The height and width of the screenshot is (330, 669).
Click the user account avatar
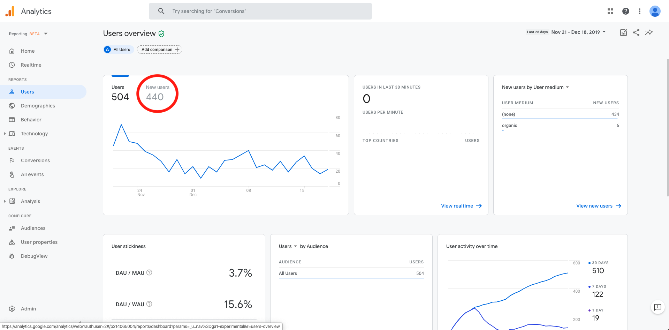tap(655, 11)
